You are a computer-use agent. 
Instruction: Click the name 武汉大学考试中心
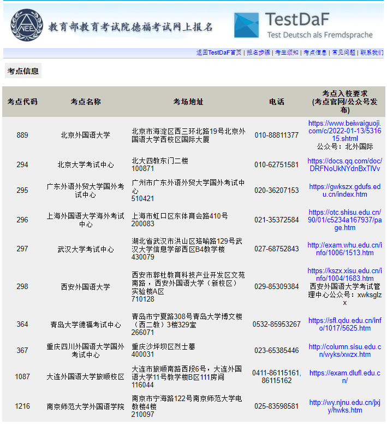(85, 249)
